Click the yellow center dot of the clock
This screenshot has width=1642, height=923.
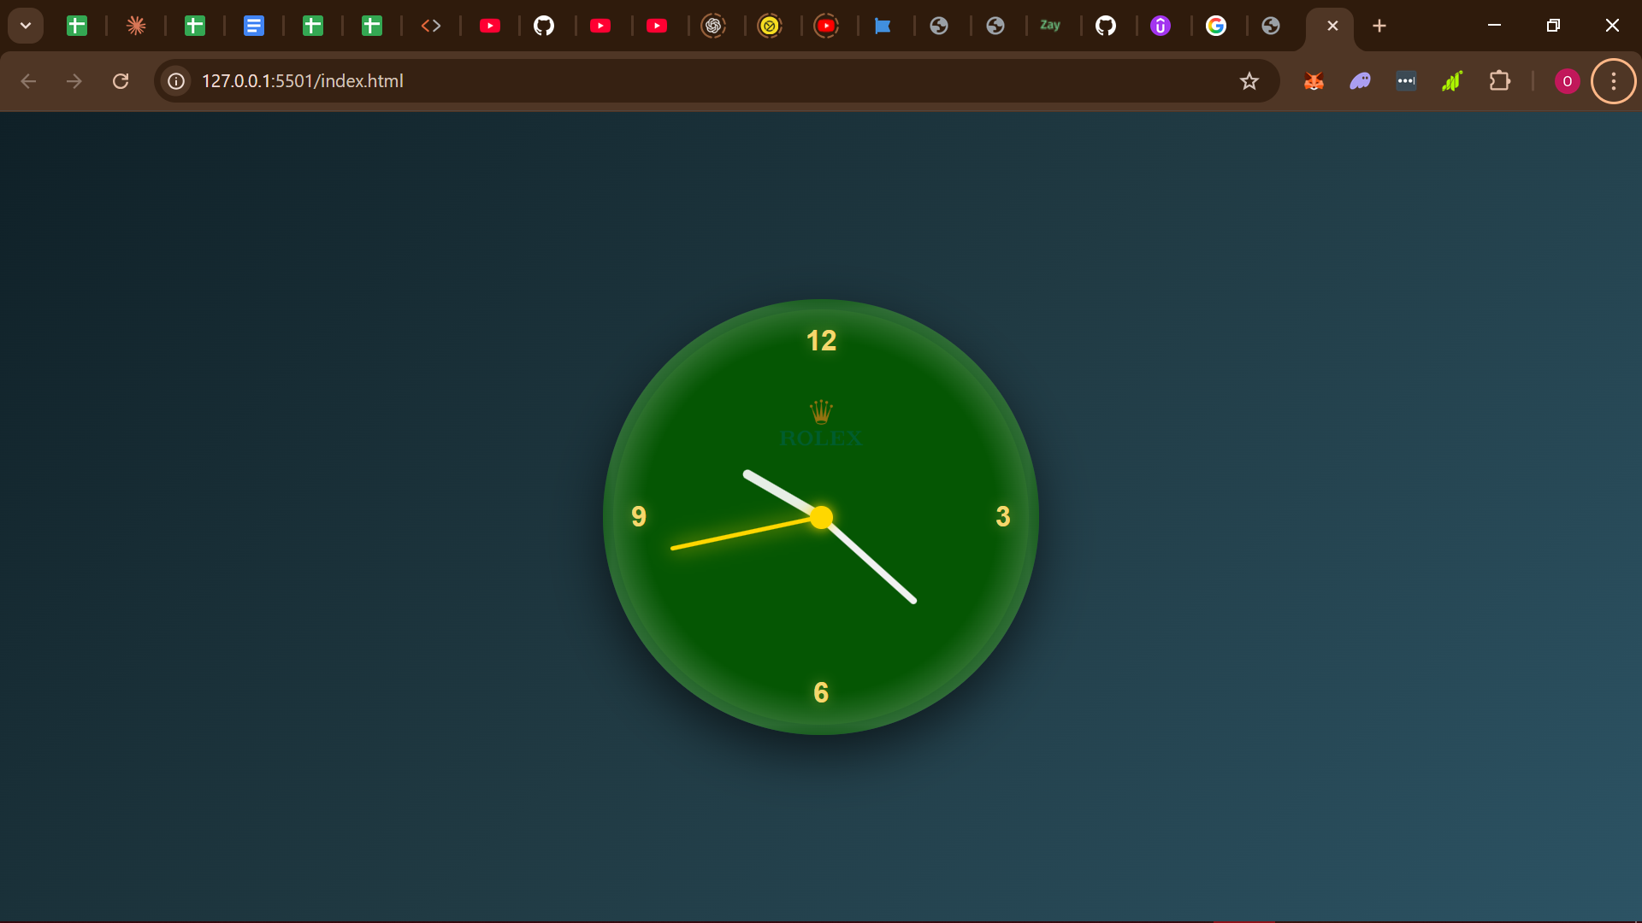point(821,517)
